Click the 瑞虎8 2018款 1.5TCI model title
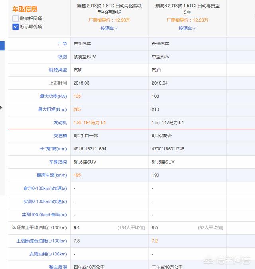 coord(187,9)
